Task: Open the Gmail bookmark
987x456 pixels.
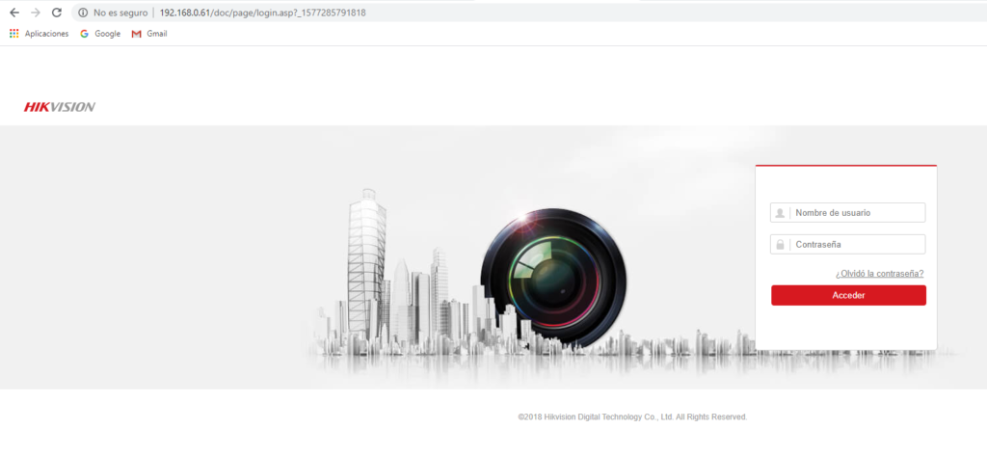Action: [x=149, y=34]
